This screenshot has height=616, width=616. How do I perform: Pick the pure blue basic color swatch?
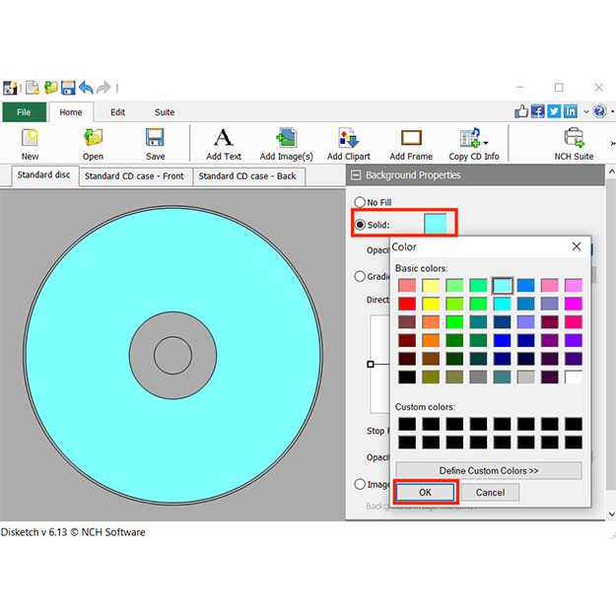(x=502, y=340)
